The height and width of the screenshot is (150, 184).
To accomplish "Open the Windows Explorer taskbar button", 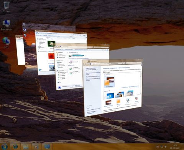I will tap(26, 147).
